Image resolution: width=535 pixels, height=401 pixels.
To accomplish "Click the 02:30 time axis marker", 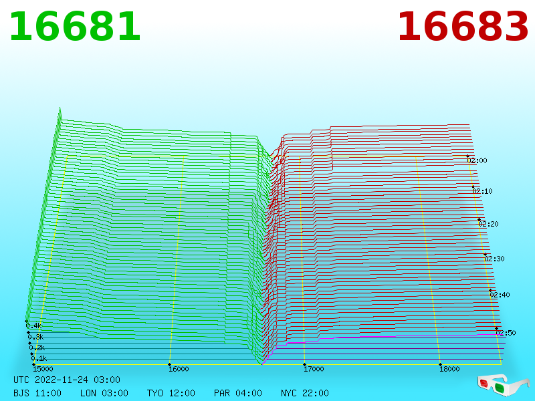I will coord(494,259).
